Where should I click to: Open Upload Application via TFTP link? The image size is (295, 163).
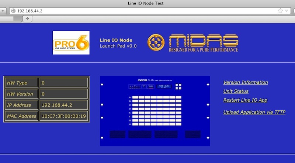[x=254, y=112]
